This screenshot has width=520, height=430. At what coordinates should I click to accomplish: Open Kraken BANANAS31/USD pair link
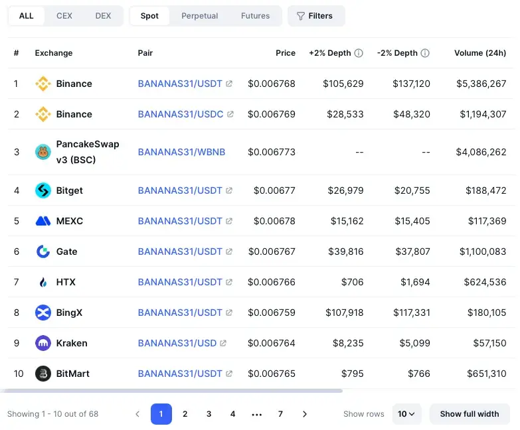(x=177, y=343)
